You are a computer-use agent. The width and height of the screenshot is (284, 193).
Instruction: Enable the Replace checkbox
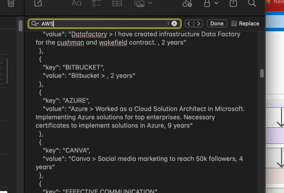click(234, 24)
